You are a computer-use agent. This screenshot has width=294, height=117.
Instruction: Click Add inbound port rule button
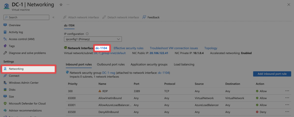[x=272, y=74]
